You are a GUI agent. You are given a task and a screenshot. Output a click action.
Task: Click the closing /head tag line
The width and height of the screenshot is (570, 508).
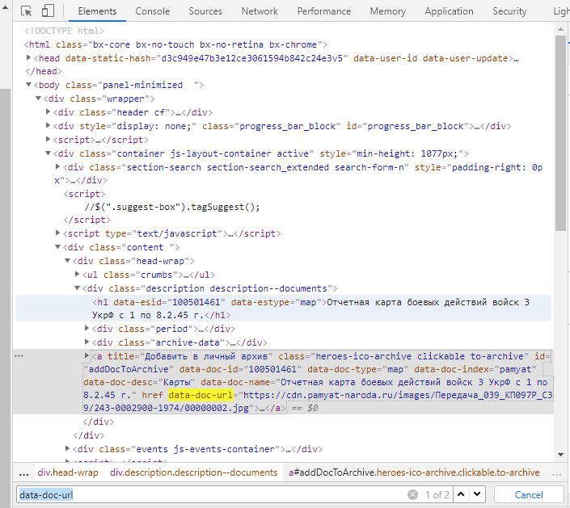(x=44, y=71)
